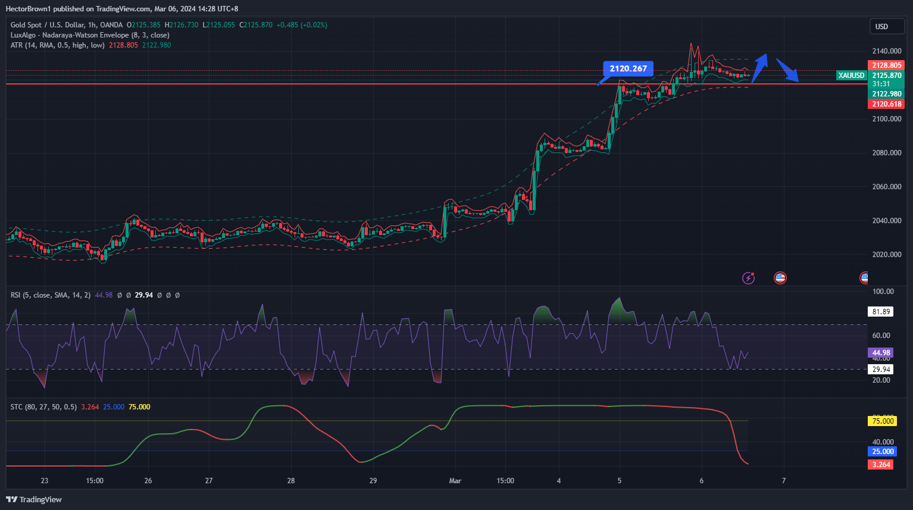Click the 2020.000 price axis value

(887, 255)
